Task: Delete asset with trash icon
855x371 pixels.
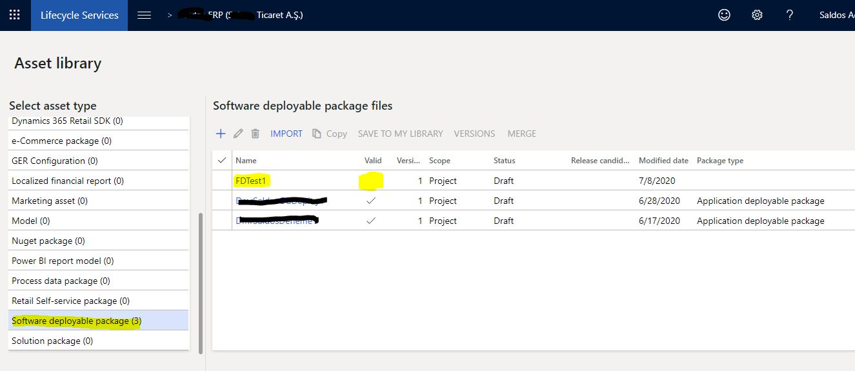Action: click(x=256, y=134)
